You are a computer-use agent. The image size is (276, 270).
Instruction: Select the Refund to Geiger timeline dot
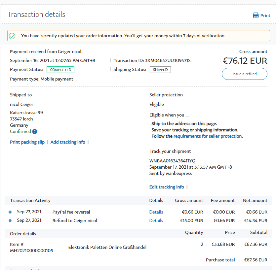(x=10, y=220)
